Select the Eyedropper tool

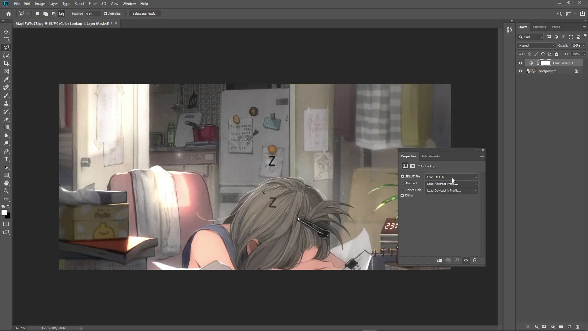point(6,79)
